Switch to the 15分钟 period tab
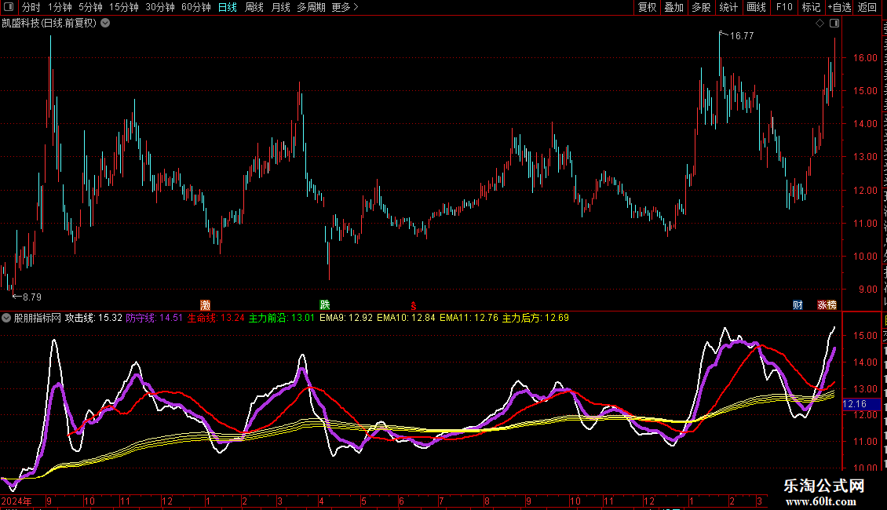 click(124, 7)
